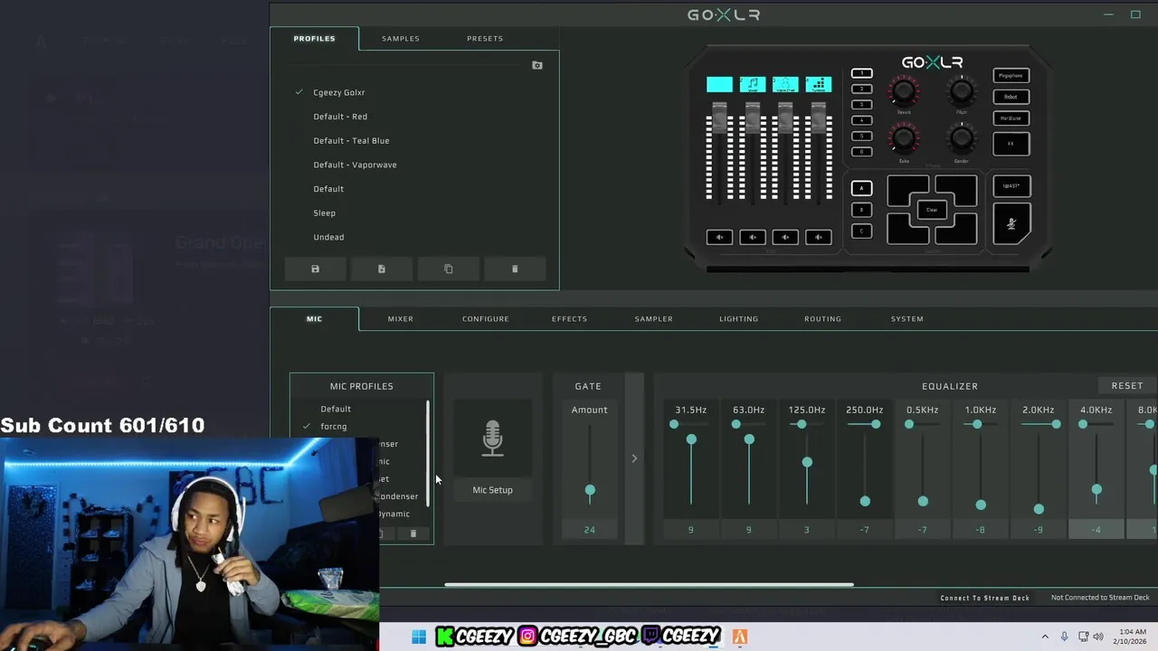
Task: Open the Sampler tab
Action: 653,318
